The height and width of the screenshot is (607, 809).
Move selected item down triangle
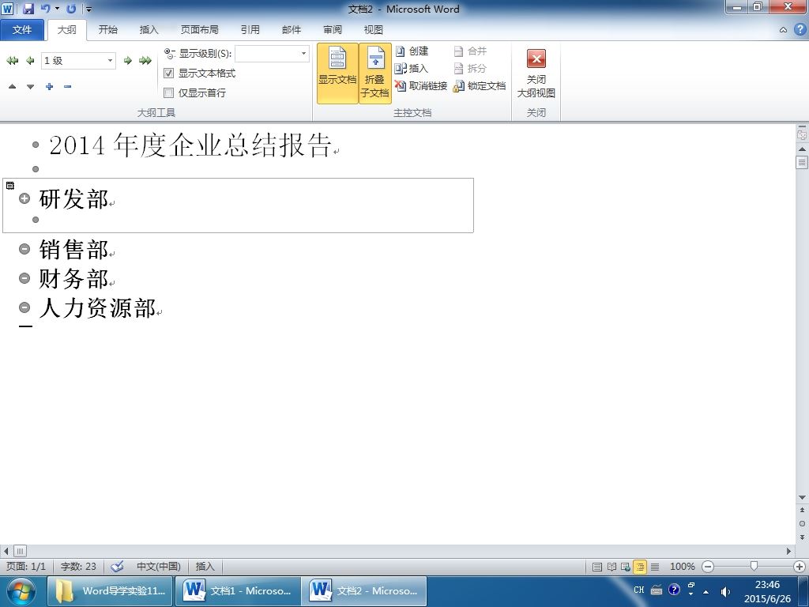31,87
